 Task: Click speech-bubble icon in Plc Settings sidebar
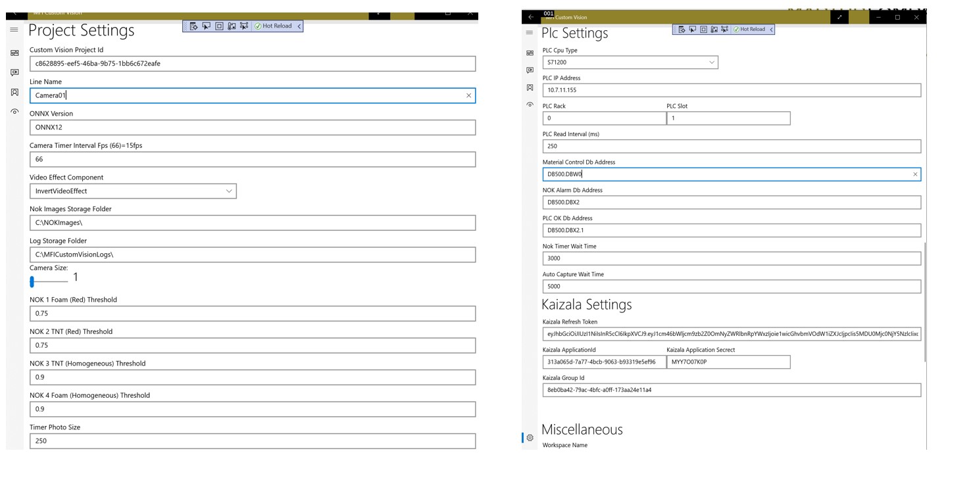pyautogui.click(x=530, y=70)
